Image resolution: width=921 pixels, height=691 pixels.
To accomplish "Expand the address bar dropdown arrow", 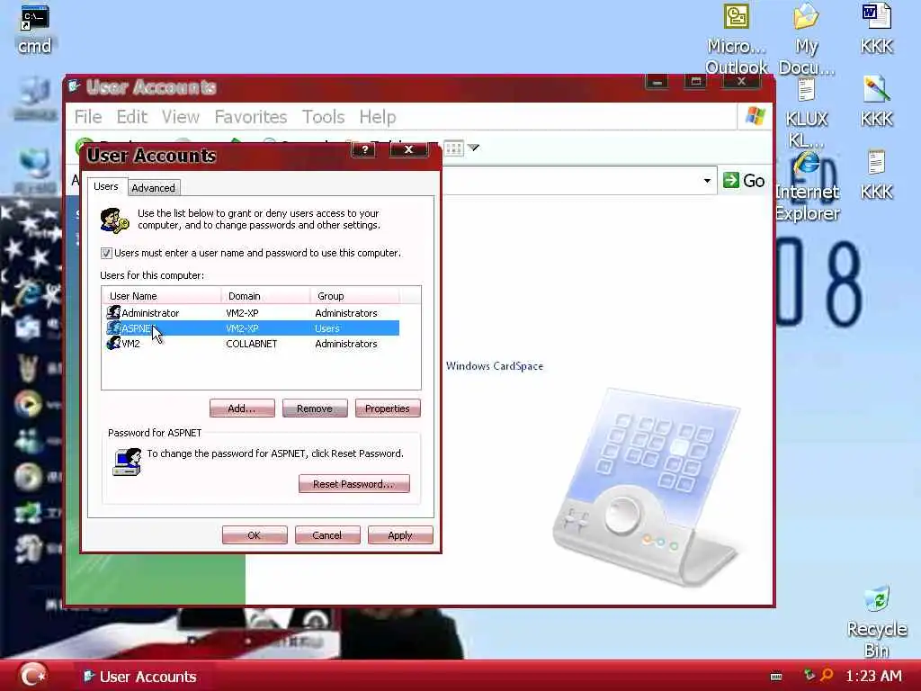I will pyautogui.click(x=707, y=181).
